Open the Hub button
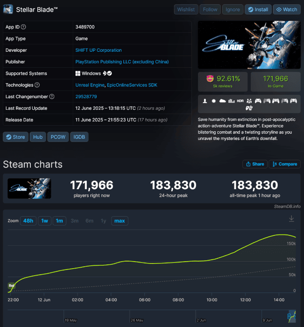The height and width of the screenshot is (327, 304). coord(38,137)
